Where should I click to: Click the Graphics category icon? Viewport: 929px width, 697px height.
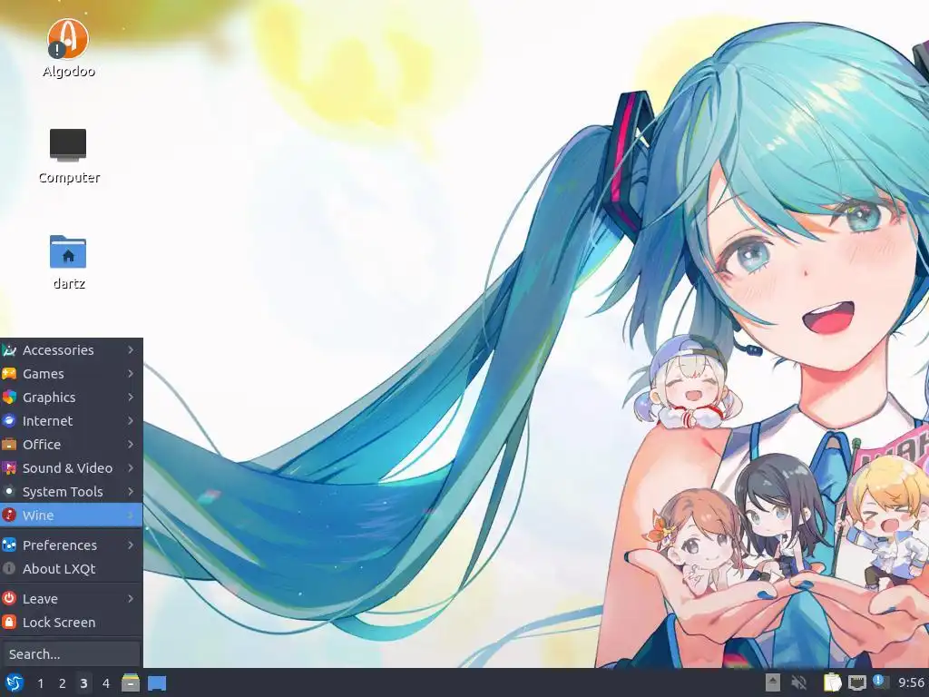[x=9, y=398]
